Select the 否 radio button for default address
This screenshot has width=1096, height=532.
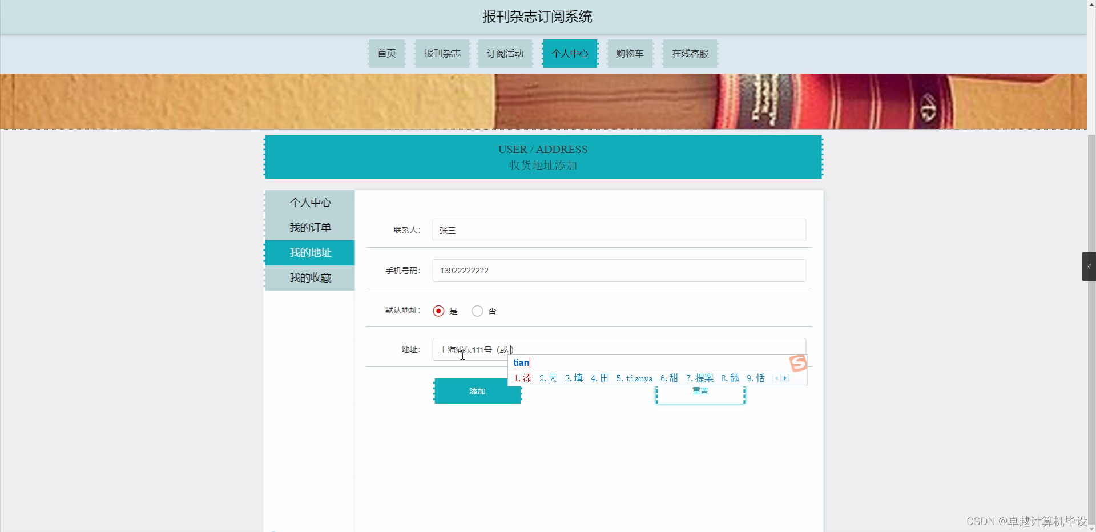tap(477, 311)
